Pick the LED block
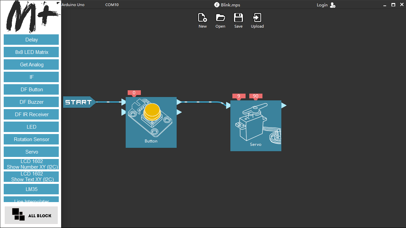 click(31, 127)
